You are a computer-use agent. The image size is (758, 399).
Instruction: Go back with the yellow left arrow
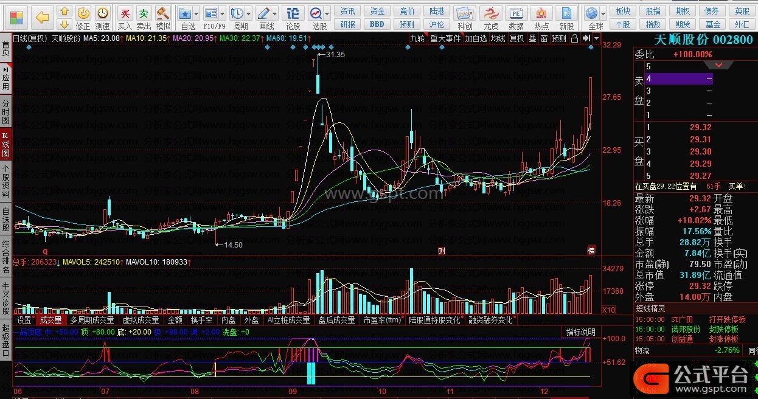[43, 17]
